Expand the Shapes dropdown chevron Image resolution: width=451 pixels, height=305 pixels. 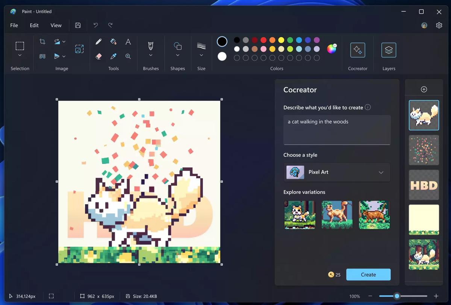(178, 55)
